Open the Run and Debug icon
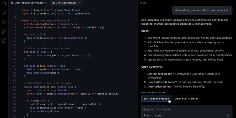The width and height of the screenshot is (236, 118). (4, 31)
